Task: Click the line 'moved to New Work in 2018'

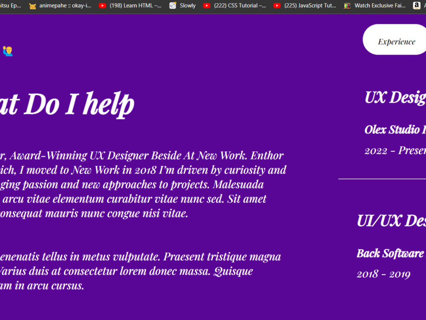Action: coord(143,170)
